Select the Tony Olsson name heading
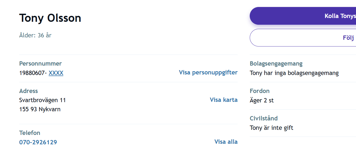The image size is (356, 154). (x=50, y=18)
